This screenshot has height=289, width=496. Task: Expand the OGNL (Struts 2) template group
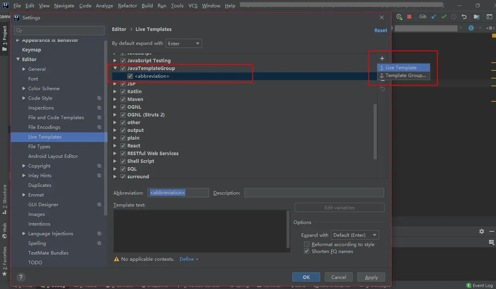click(115, 115)
